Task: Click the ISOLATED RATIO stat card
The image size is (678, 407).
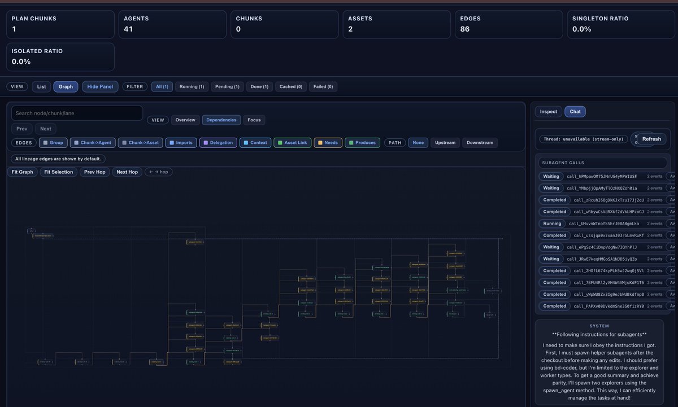Action: 60,57
